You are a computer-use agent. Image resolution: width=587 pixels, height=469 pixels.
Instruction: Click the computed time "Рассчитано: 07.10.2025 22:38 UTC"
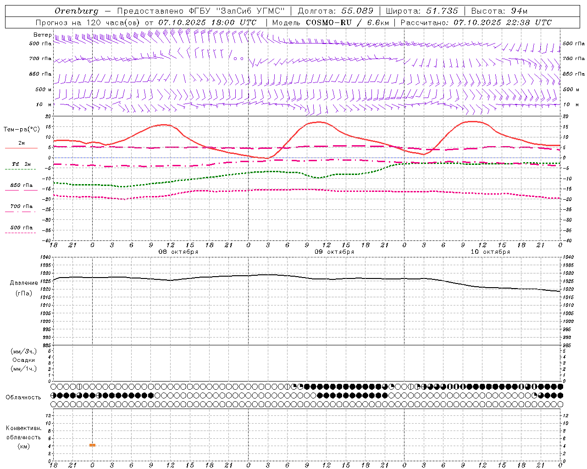[476, 22]
